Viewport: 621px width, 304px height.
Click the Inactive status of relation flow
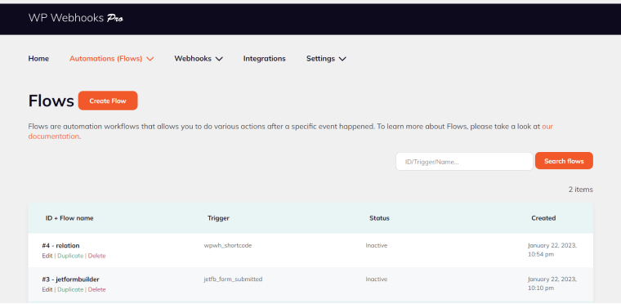[377, 245]
